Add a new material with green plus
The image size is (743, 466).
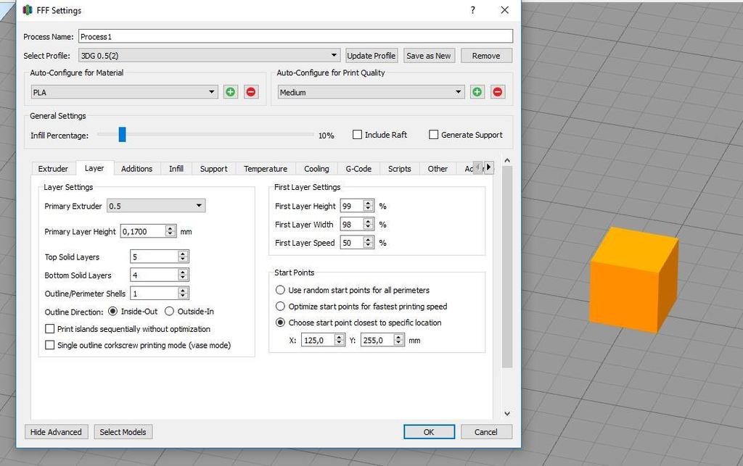click(x=230, y=92)
